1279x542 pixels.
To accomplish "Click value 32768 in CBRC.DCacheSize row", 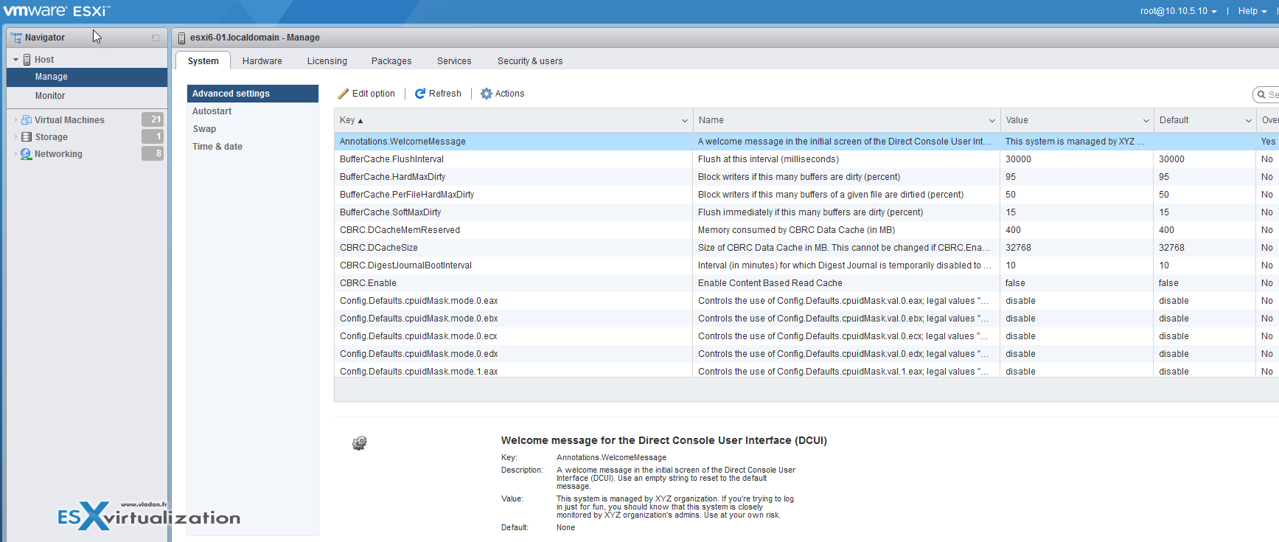I will pos(1017,248).
